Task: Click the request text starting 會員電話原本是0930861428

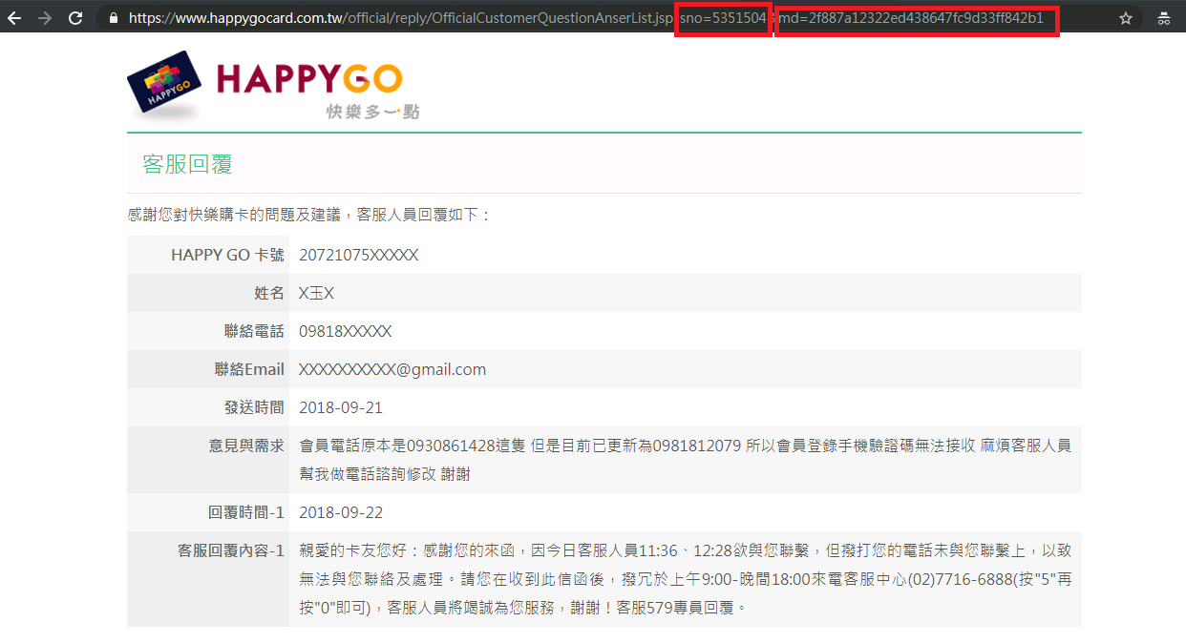Action: click(685, 460)
